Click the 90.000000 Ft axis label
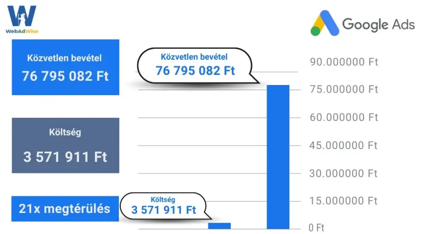 (344, 62)
